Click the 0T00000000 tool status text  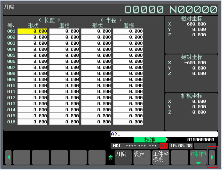pos(200,140)
